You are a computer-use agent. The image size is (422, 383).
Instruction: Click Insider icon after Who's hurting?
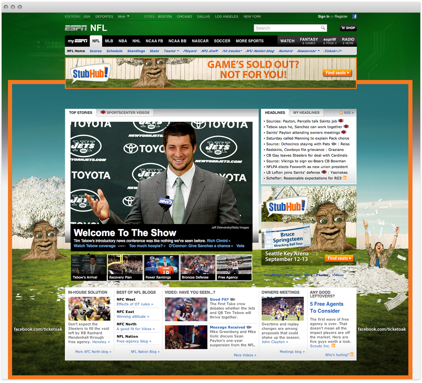[x=351, y=355]
